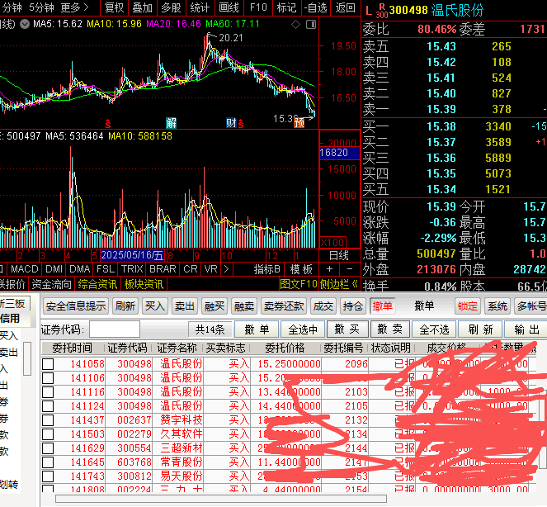The width and height of the screenshot is (547, 507).
Task: Click the diamond icon in the chart header
Action: click(x=295, y=25)
